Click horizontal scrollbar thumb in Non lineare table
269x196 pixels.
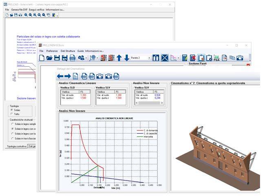[x=149, y=103]
